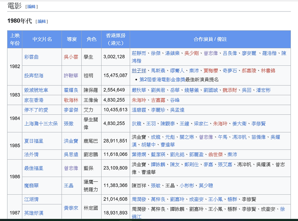Select the role text 林定國

coord(91,208)
